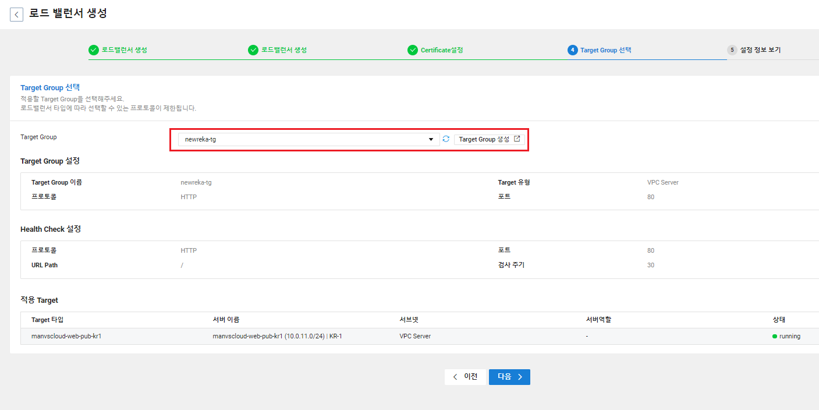Screen dimensions: 819x410
Task: Click the refresh icon beside Target Group dropdown
Action: (445, 139)
